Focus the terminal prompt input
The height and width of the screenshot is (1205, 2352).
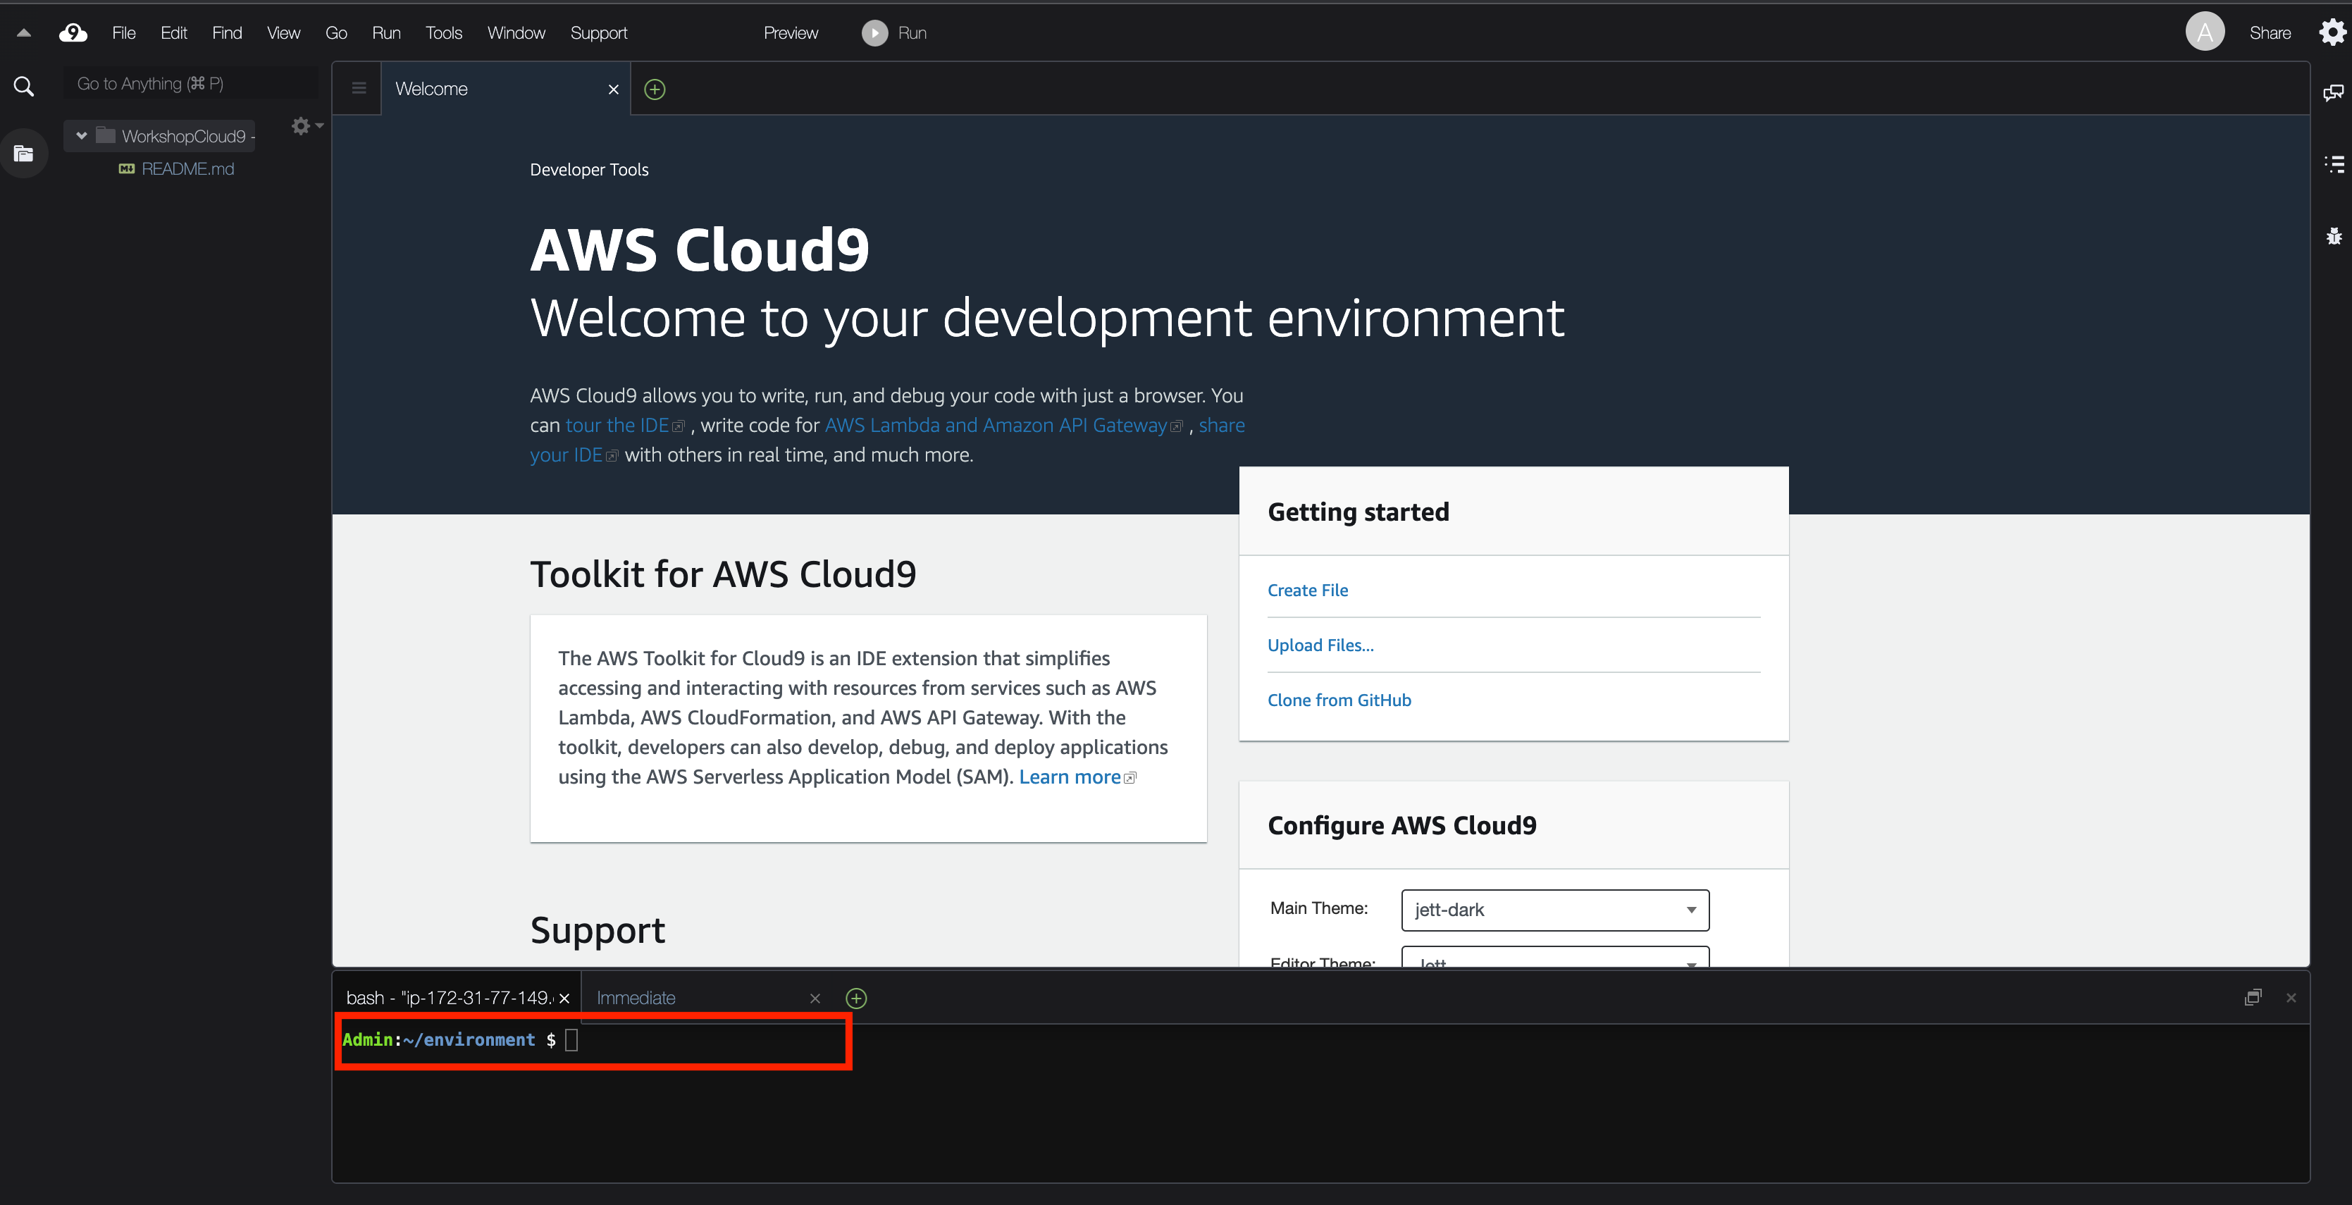571,1040
